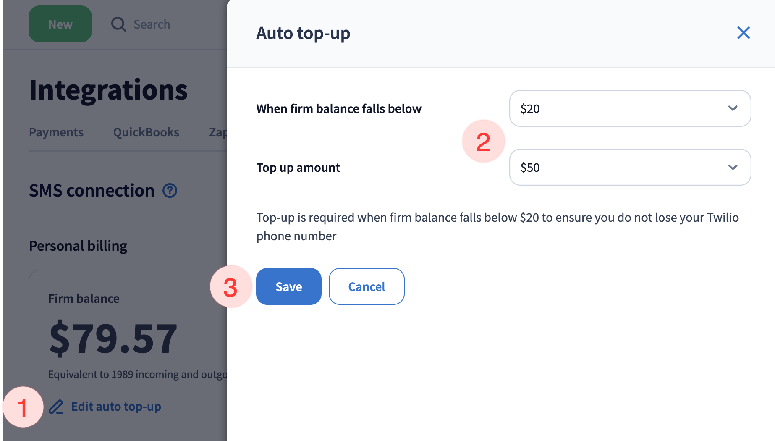This screenshot has width=775, height=441.
Task: Click the Auto top-up panel title
Action: pos(303,33)
